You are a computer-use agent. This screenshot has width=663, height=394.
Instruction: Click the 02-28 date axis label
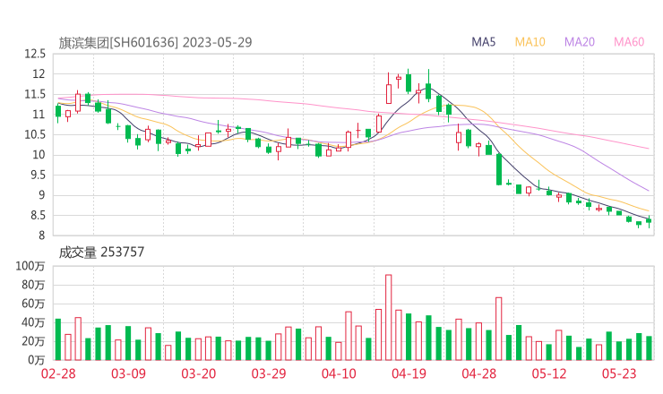pyautogui.click(x=58, y=373)
